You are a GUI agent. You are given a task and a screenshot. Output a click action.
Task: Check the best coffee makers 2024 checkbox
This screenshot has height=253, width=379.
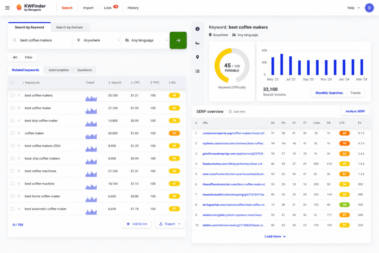[12, 146]
